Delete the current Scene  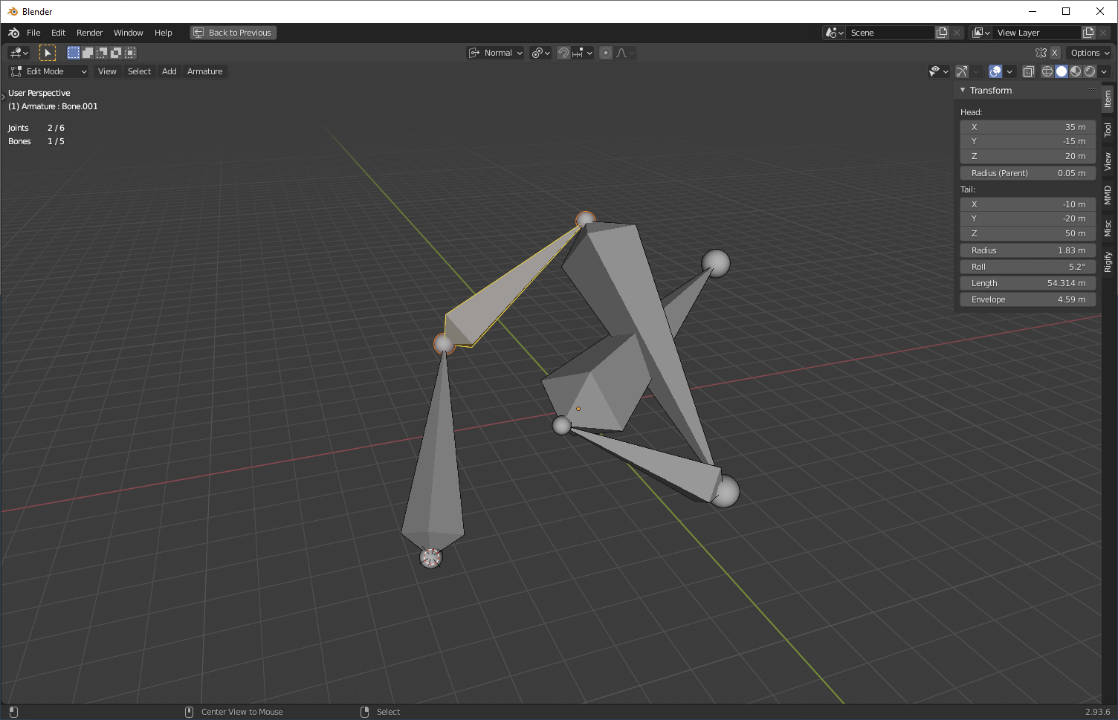click(x=957, y=33)
